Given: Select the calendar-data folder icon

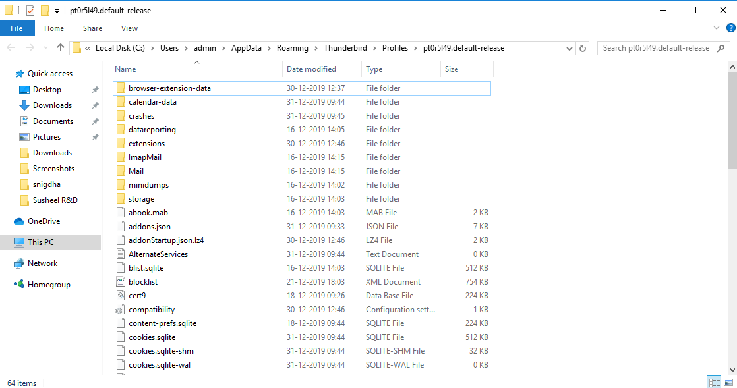Looking at the screenshot, I should [121, 102].
